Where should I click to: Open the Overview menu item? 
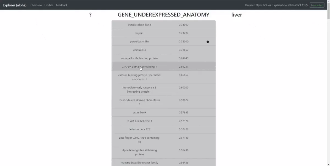pyautogui.click(x=36, y=5)
